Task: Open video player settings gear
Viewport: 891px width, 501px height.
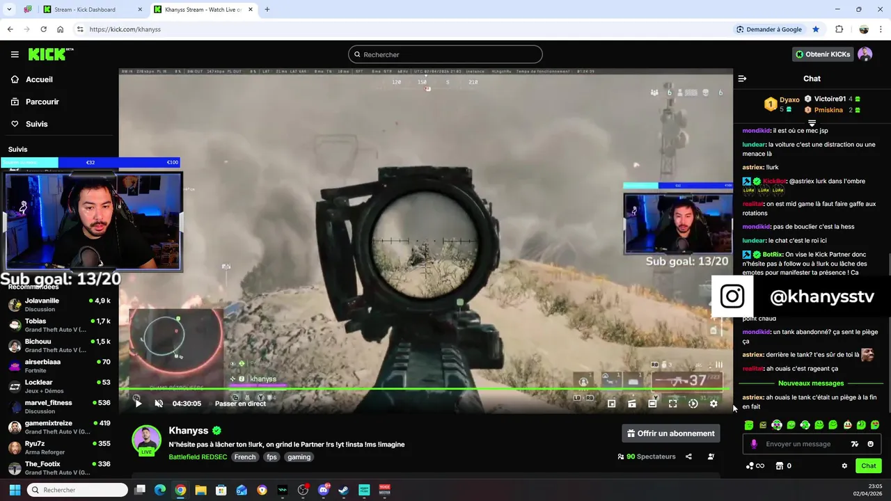Action: point(713,404)
